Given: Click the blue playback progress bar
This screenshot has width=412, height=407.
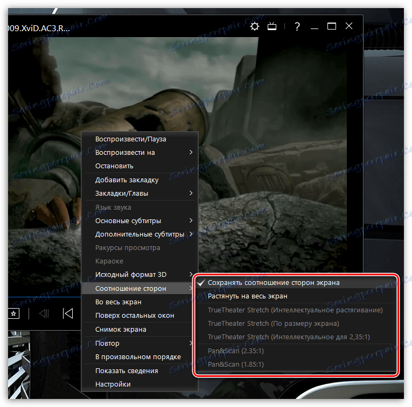Looking at the screenshot, I should [x=44, y=297].
